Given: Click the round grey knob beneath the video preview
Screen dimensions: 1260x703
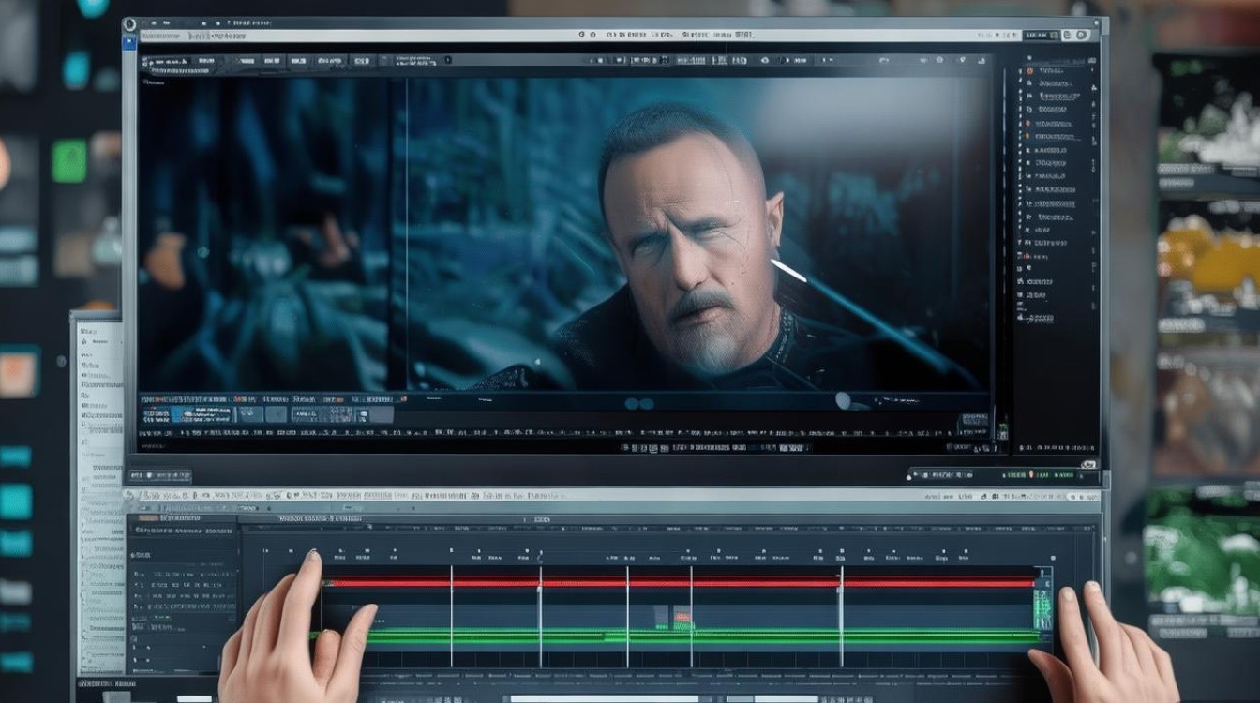Looking at the screenshot, I should (845, 401).
